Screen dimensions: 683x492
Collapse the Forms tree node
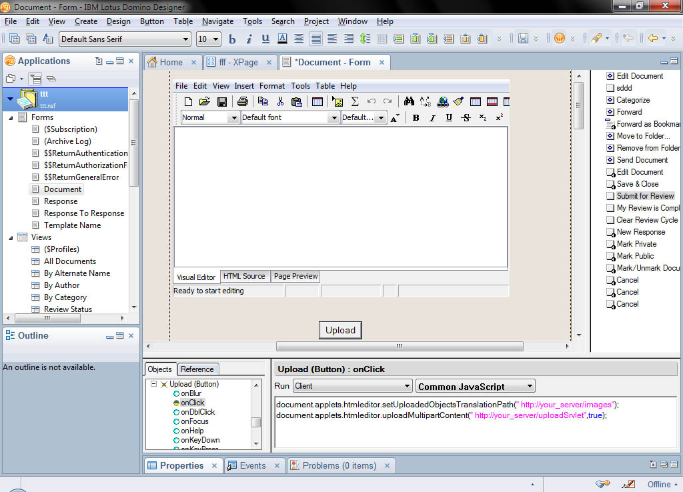coord(11,117)
